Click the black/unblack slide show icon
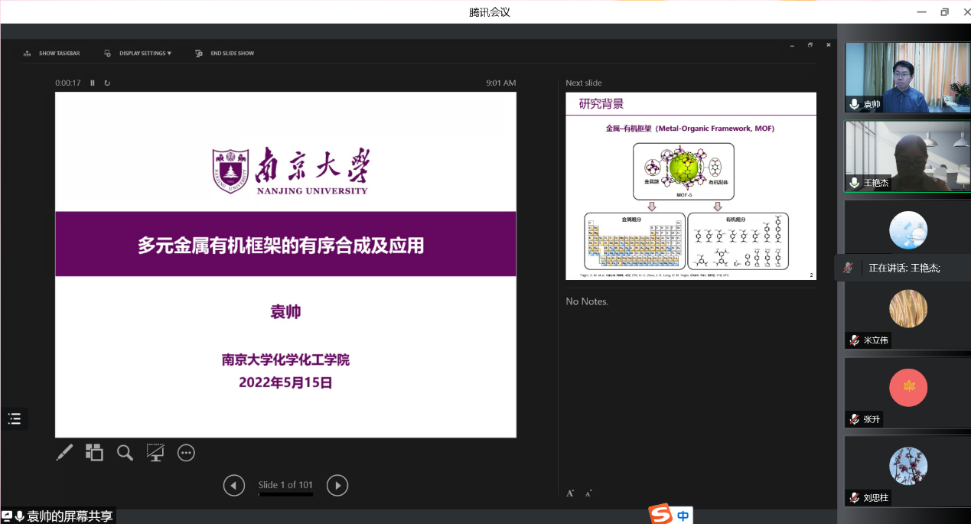This screenshot has height=524, width=971. (x=155, y=452)
